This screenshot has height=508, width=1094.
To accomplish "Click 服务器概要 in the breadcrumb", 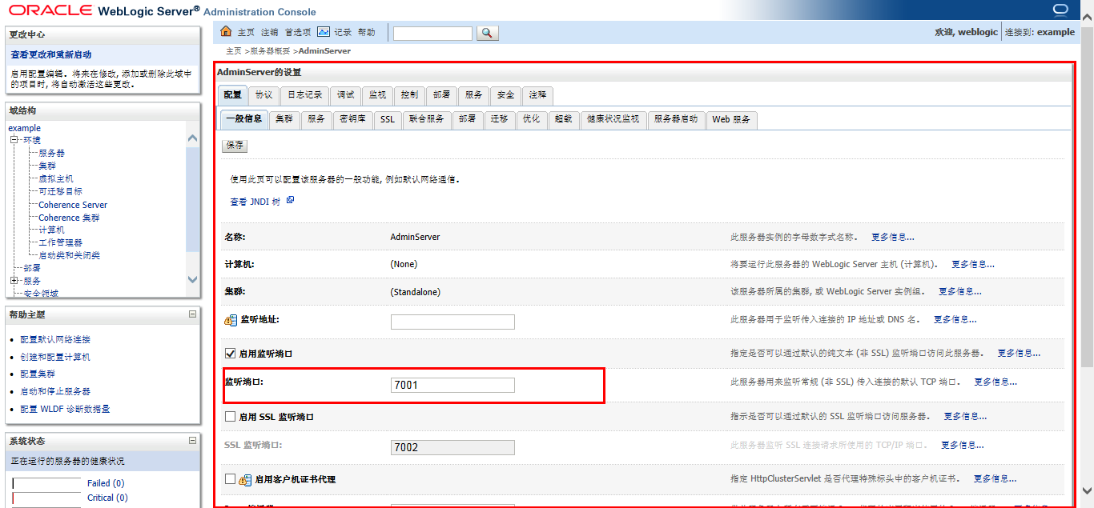I will pyautogui.click(x=271, y=50).
